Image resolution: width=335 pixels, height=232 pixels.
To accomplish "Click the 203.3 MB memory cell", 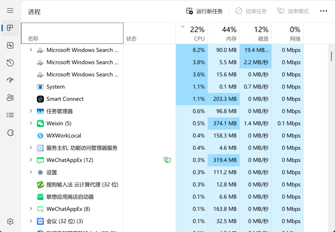I will pos(223,99).
